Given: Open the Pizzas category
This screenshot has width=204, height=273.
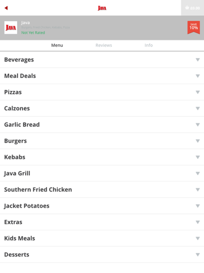Looking at the screenshot, I should [102, 92].
